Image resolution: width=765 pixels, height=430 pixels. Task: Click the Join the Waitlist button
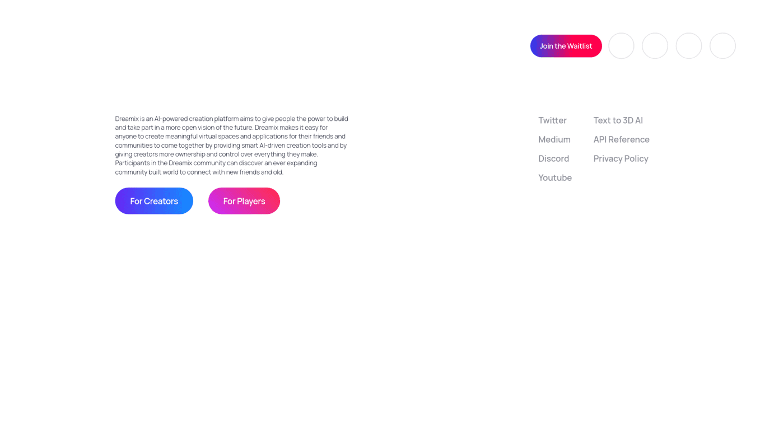point(566,46)
